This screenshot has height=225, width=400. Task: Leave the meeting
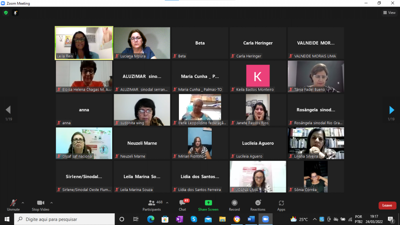tap(387, 205)
